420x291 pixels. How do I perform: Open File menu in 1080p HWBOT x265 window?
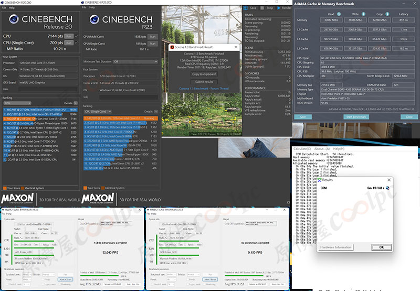point(4,214)
